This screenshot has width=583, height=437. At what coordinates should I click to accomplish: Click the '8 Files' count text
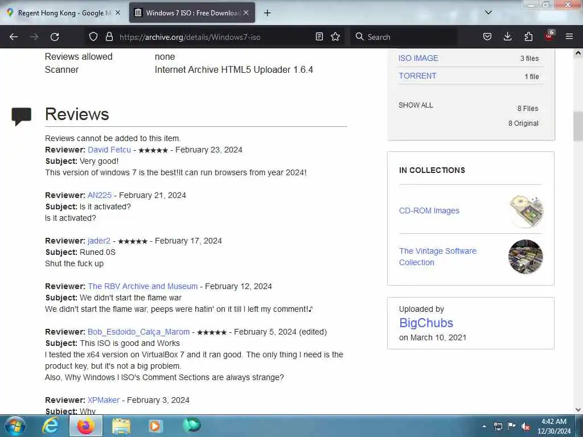(x=528, y=109)
